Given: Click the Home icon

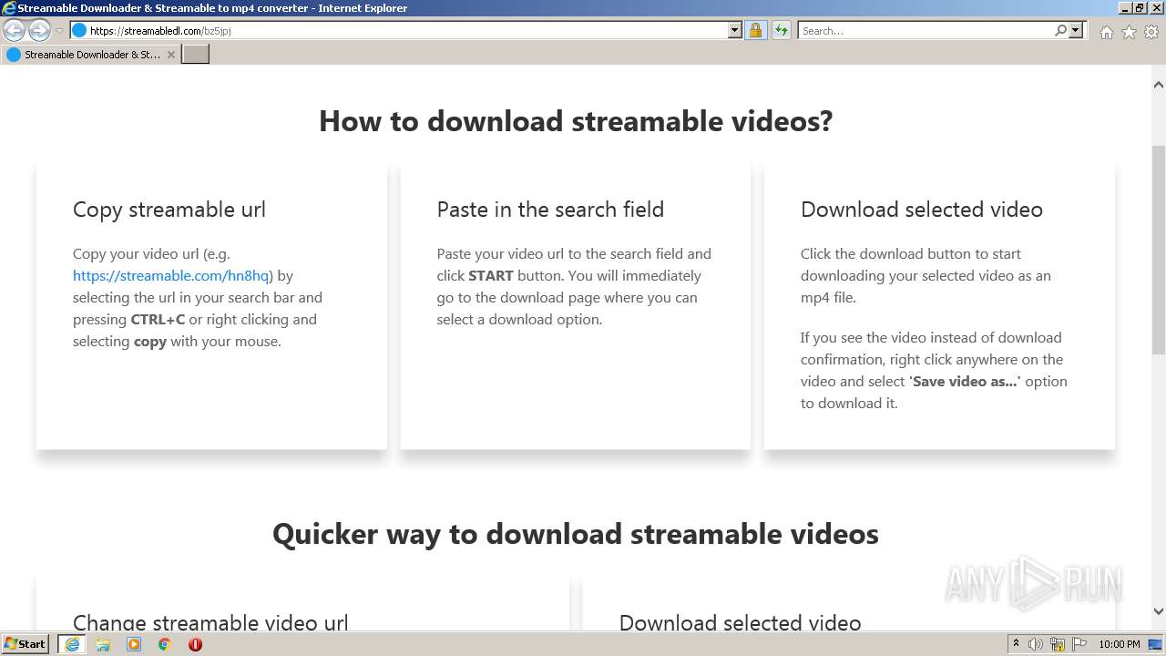Looking at the screenshot, I should 1106,32.
